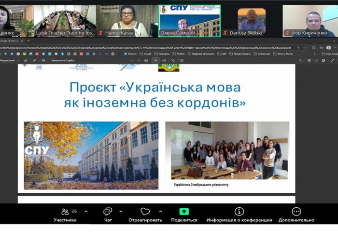Expand the arrow next to Отреагировать
The image size is (338, 241).
[x=160, y=212]
